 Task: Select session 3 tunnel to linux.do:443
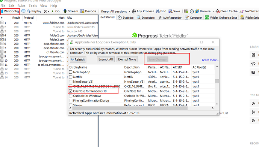click(49, 31)
